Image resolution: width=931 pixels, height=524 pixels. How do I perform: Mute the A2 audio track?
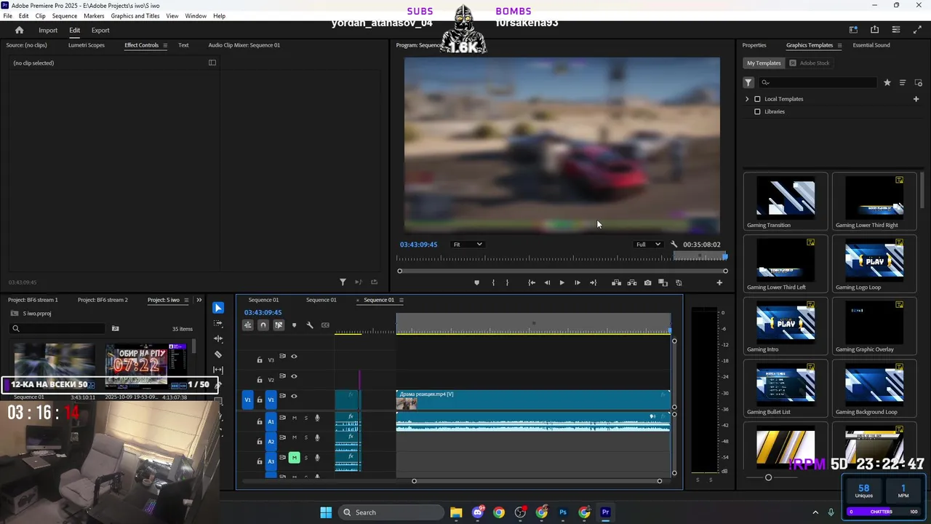[x=294, y=437]
